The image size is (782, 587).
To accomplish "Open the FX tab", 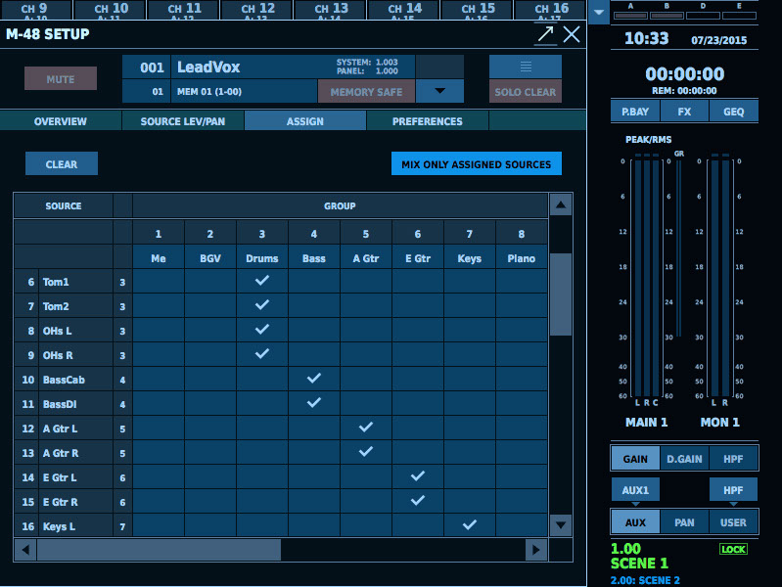I will 684,112.
